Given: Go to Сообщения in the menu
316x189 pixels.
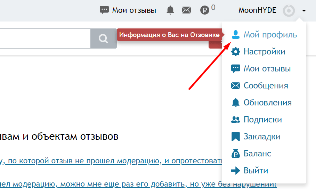Looking at the screenshot, I should click(260, 86).
